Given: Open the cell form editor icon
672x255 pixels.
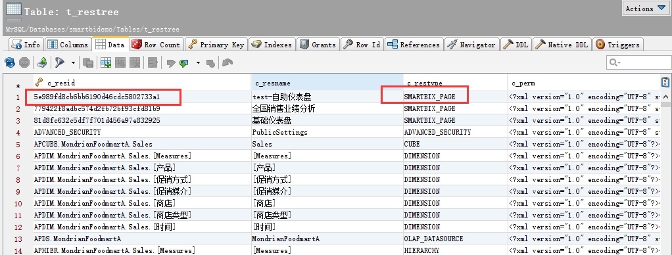Looking at the screenshot, I should (153, 63).
